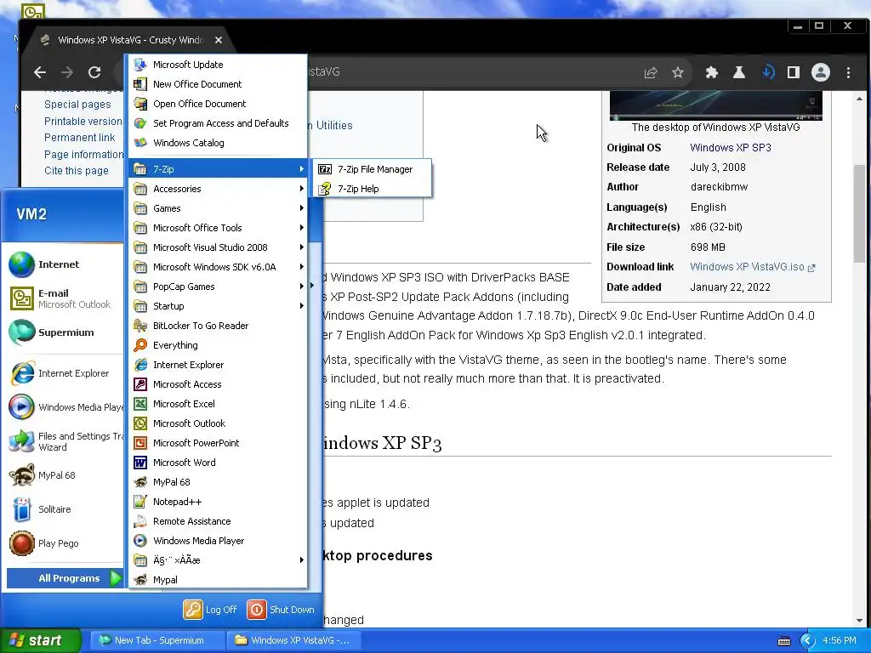
Task: Expand Microsoft Office Tools submenu
Action: (218, 228)
